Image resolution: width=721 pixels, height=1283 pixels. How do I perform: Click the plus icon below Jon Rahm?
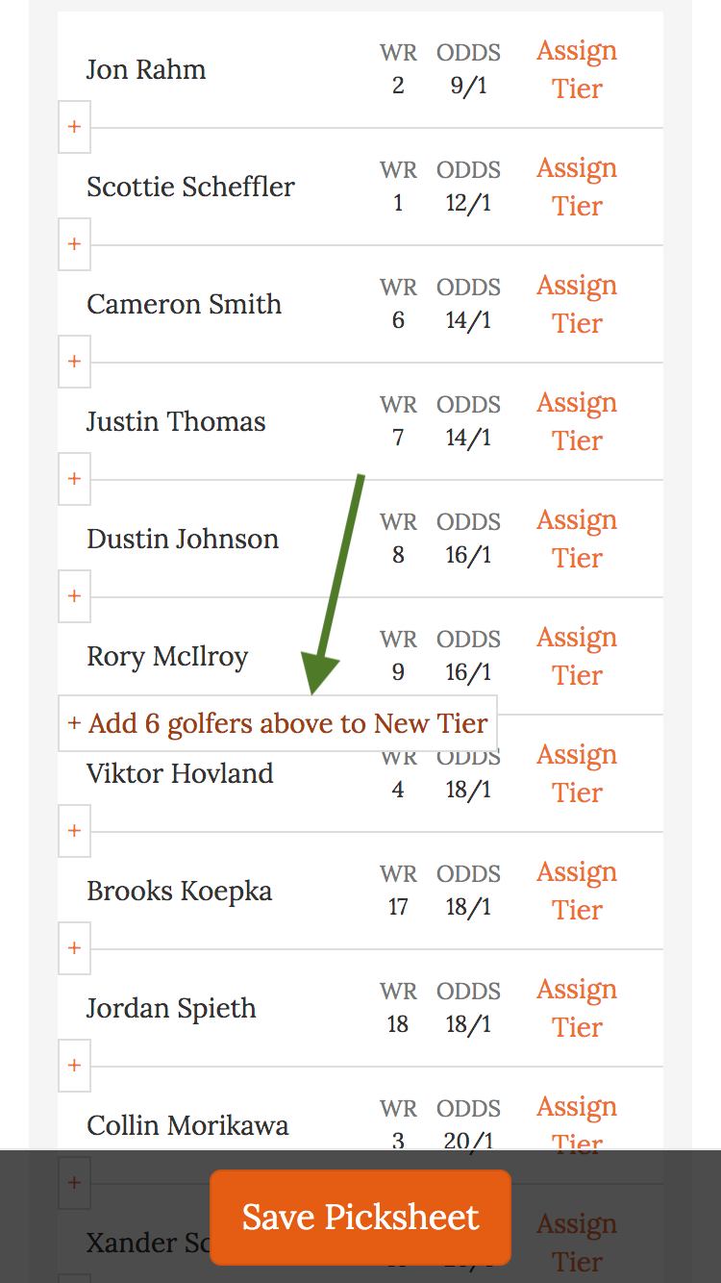(74, 127)
